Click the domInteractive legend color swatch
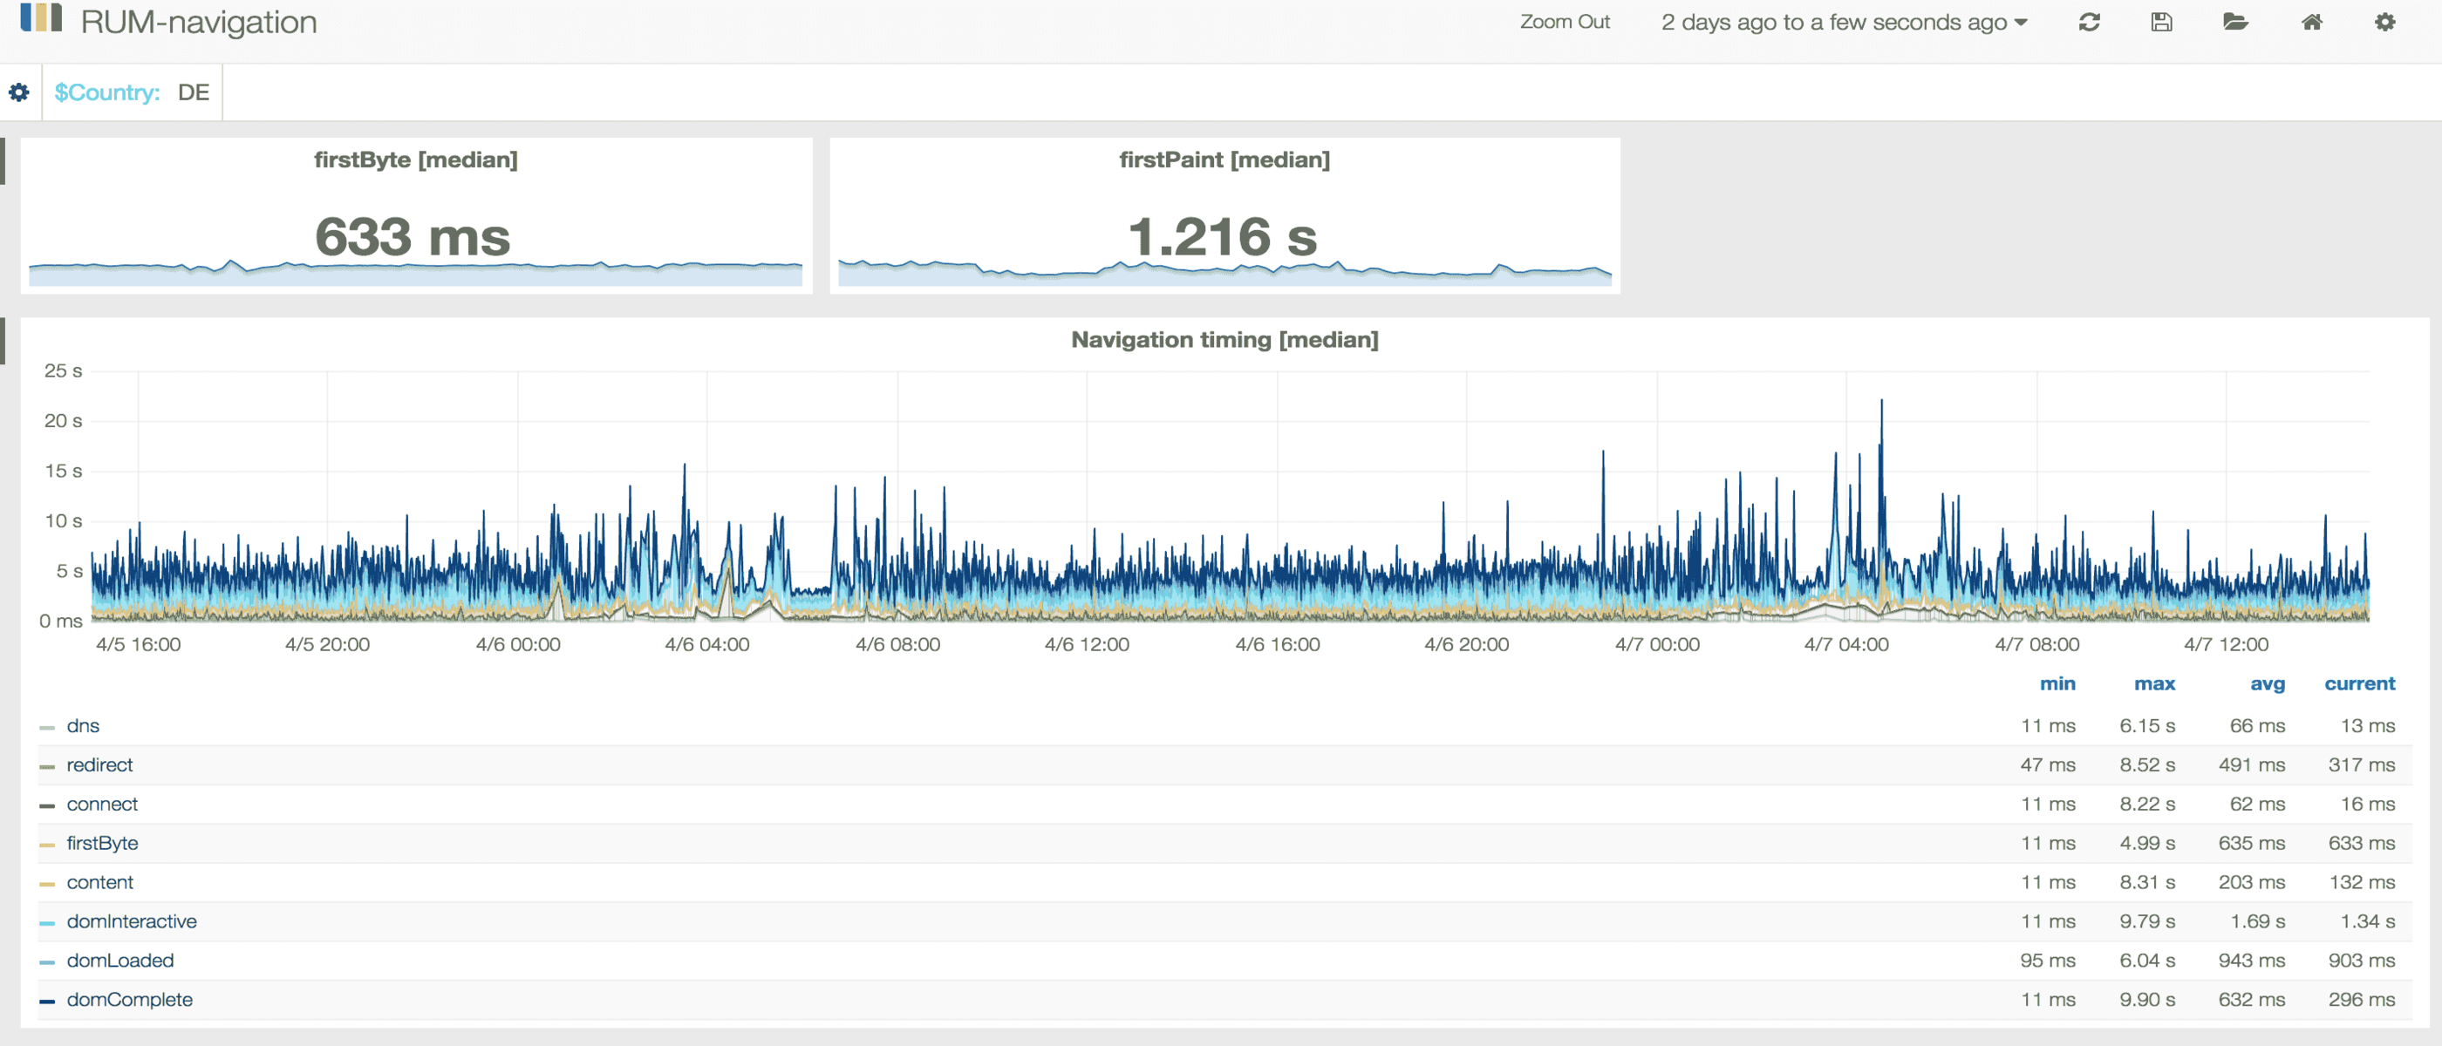This screenshot has height=1046, width=2442. 47,923
